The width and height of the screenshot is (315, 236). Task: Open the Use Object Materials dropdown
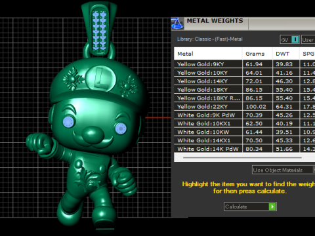pos(283,170)
